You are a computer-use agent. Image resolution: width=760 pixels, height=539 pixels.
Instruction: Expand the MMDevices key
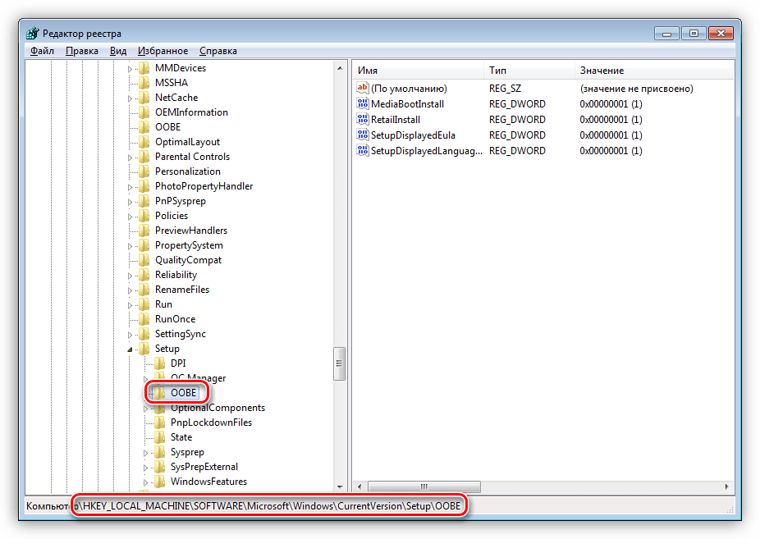[x=130, y=69]
